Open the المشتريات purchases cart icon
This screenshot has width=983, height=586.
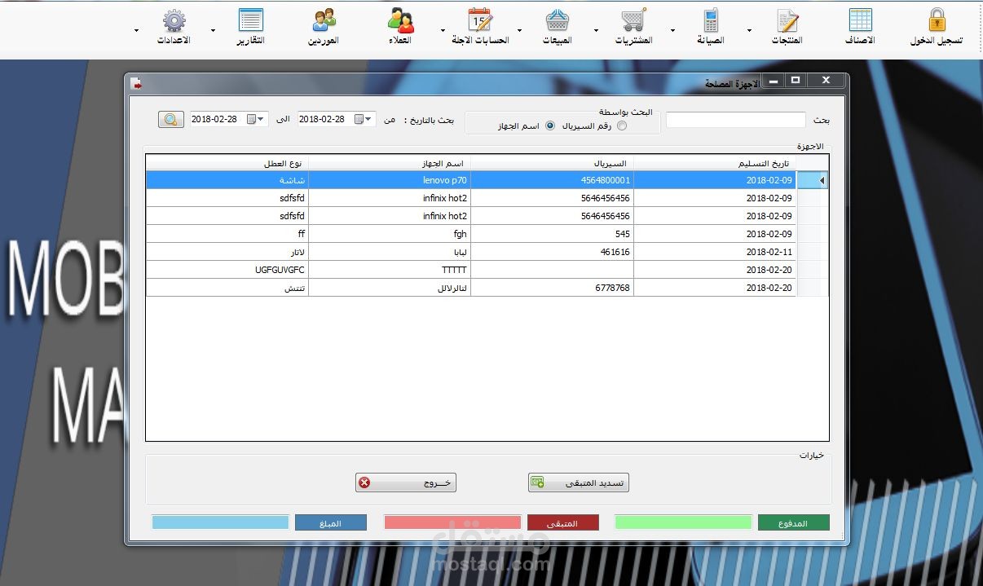click(x=633, y=20)
